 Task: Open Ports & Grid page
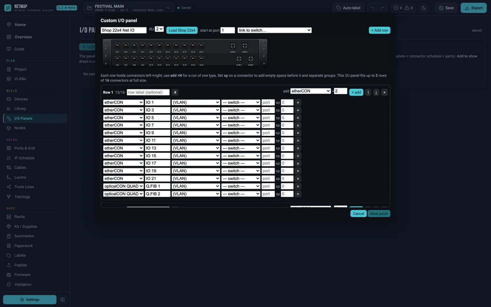[35, 148]
